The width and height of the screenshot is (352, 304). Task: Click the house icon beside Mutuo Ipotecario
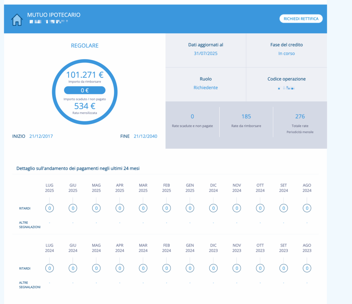(x=17, y=20)
